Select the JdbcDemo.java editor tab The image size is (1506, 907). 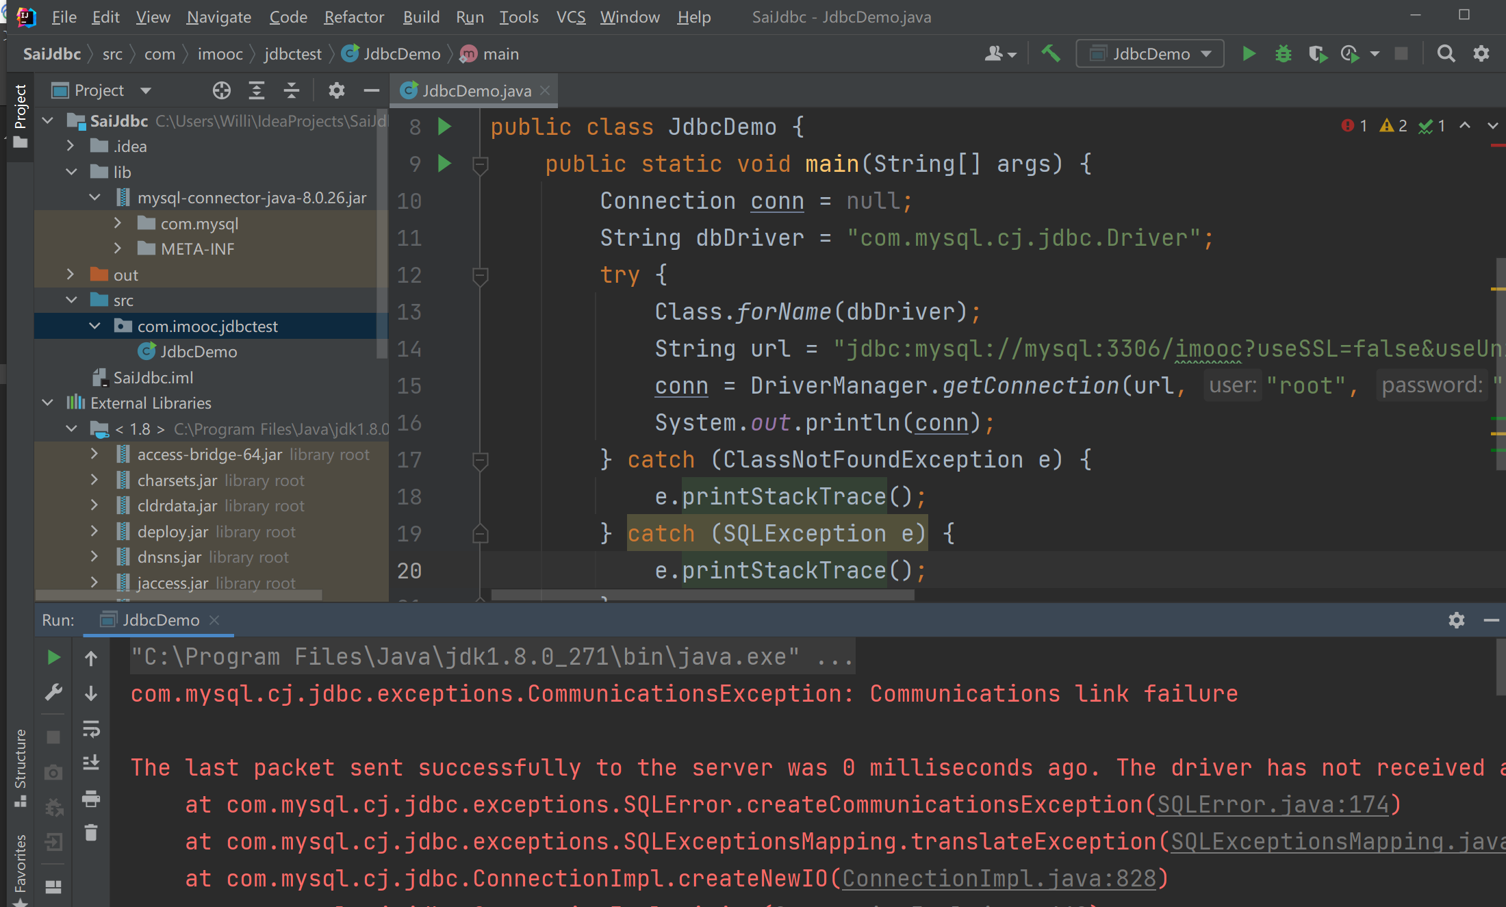pyautogui.click(x=474, y=90)
